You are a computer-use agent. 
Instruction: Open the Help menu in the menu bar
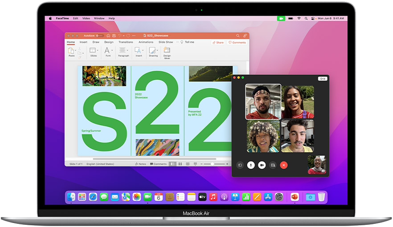(x=111, y=18)
